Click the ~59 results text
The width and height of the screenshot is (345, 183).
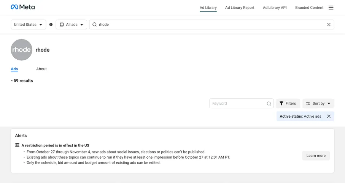tap(22, 80)
